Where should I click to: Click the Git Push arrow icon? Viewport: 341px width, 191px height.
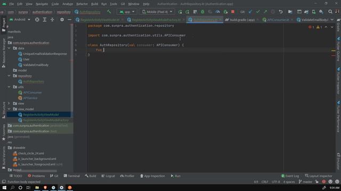coord(265,12)
